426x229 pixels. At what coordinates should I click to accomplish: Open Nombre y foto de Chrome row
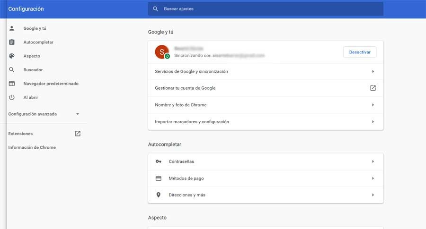click(x=266, y=105)
